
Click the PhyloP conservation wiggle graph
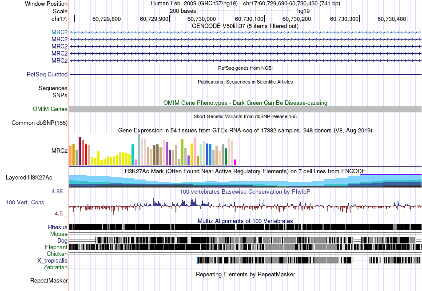click(245, 206)
